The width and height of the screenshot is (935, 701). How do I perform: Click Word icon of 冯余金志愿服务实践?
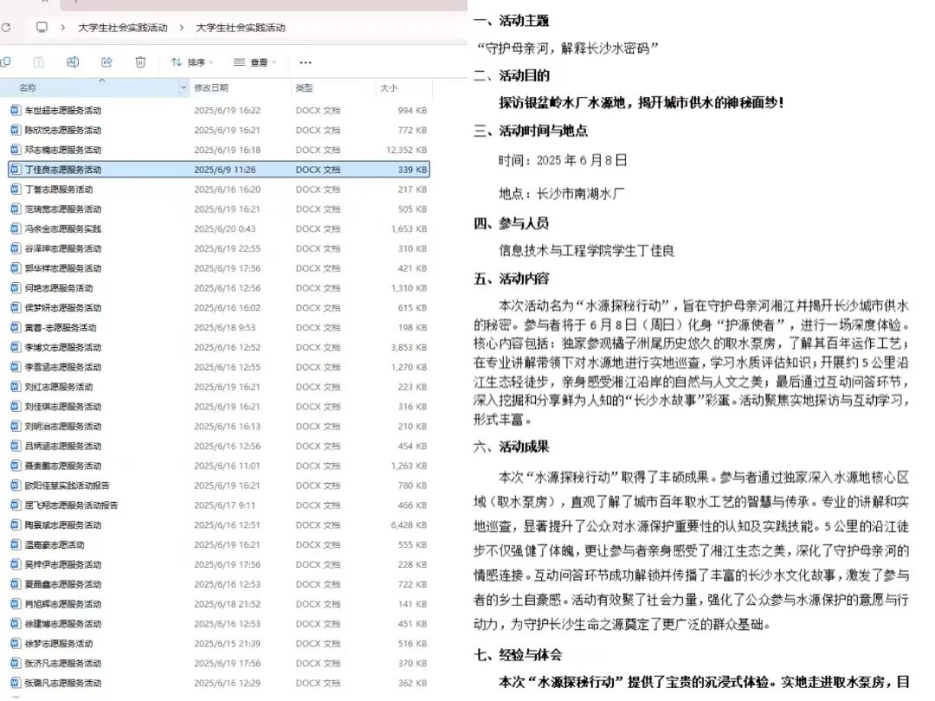16,228
